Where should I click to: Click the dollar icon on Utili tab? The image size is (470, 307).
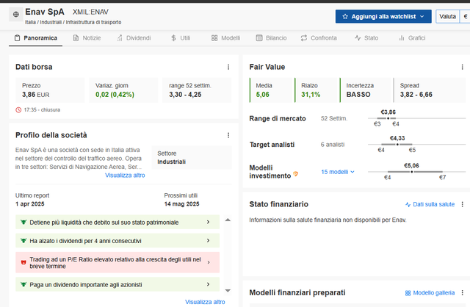pyautogui.click(x=173, y=38)
